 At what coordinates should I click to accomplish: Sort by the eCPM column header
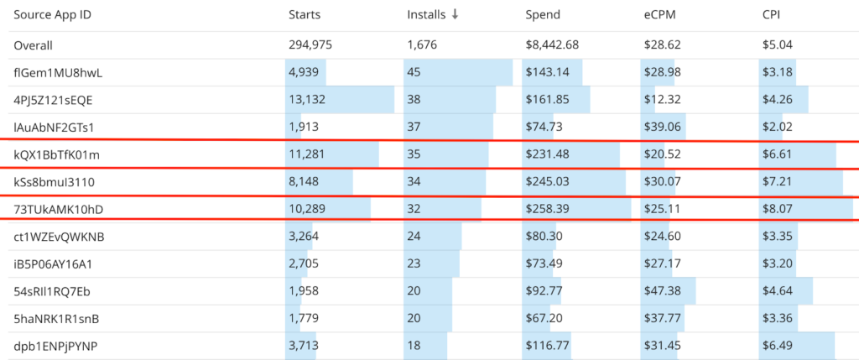click(659, 15)
